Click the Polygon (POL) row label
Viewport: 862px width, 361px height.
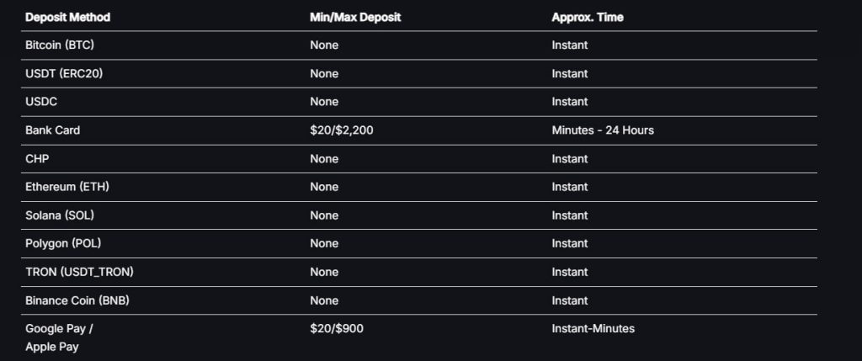(63, 243)
